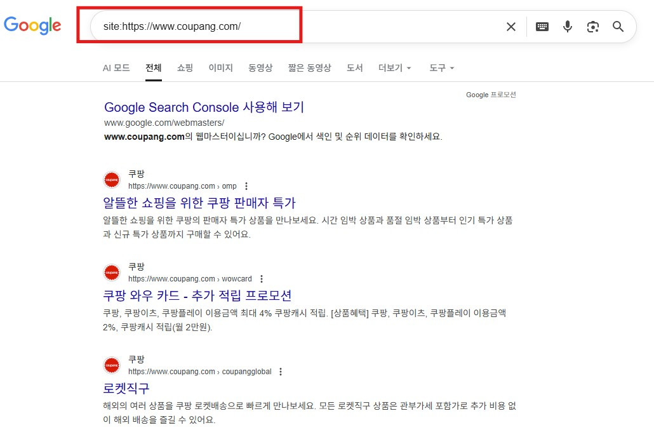Click the coupang.com › coupangglobal breadcrumb URL
This screenshot has height=446, width=654.
pyautogui.click(x=200, y=371)
